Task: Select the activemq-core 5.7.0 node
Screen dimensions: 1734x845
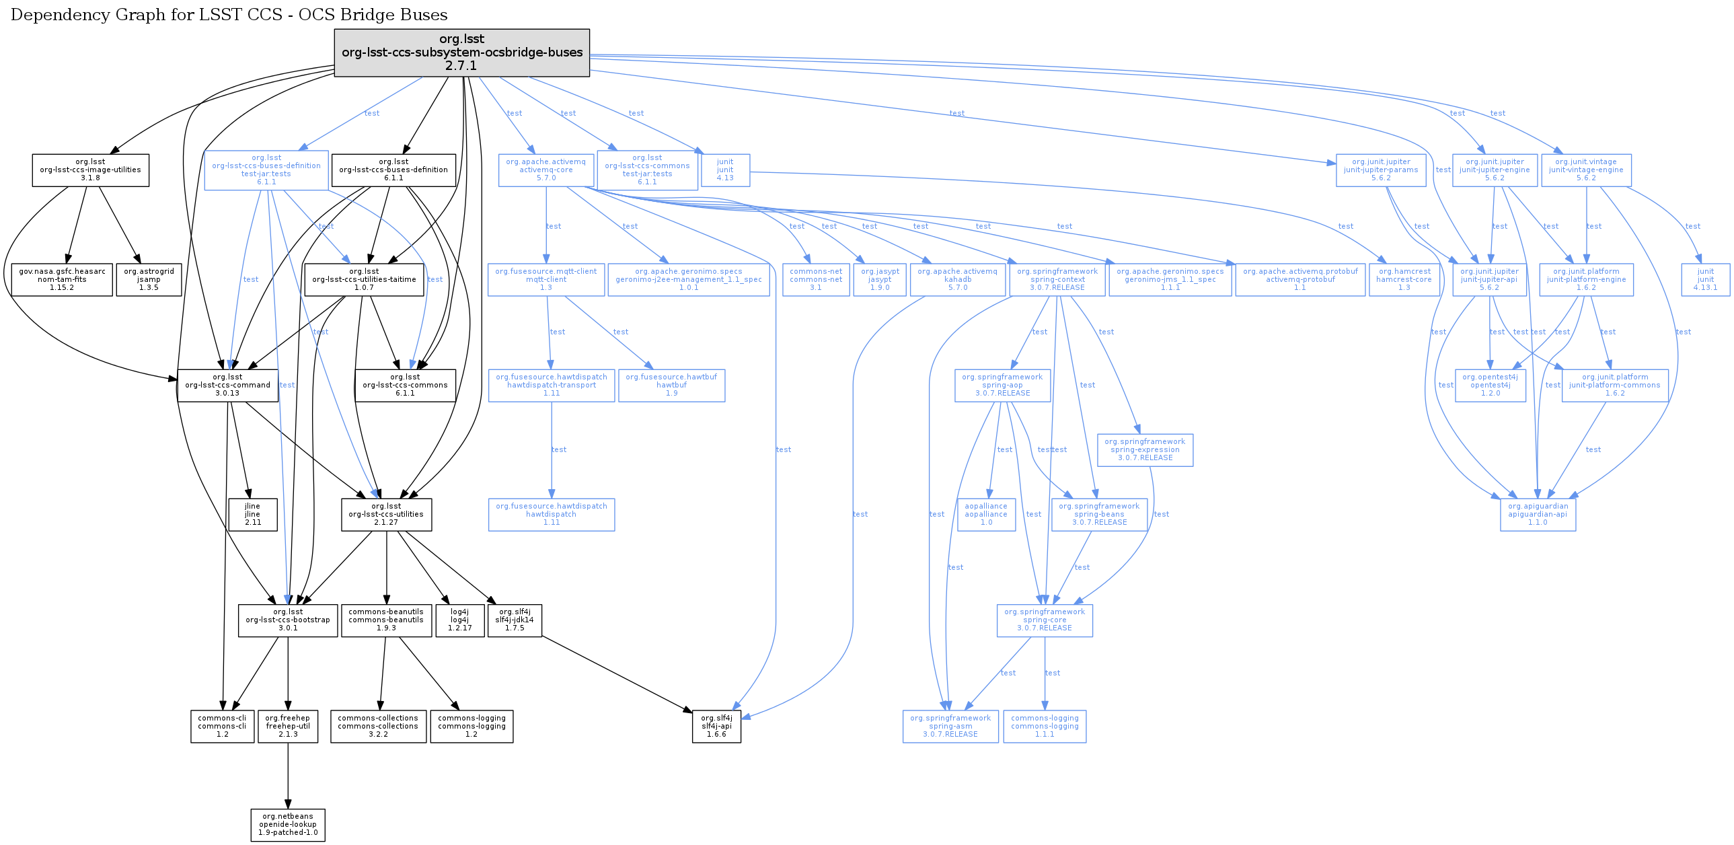Action: click(x=546, y=170)
